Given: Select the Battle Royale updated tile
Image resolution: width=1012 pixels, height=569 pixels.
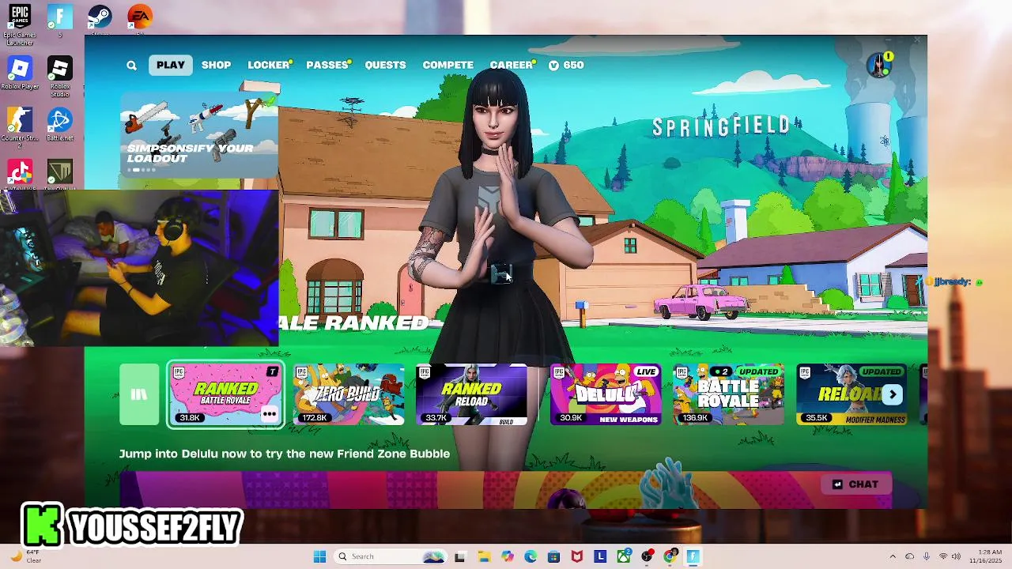Looking at the screenshot, I should pos(728,394).
